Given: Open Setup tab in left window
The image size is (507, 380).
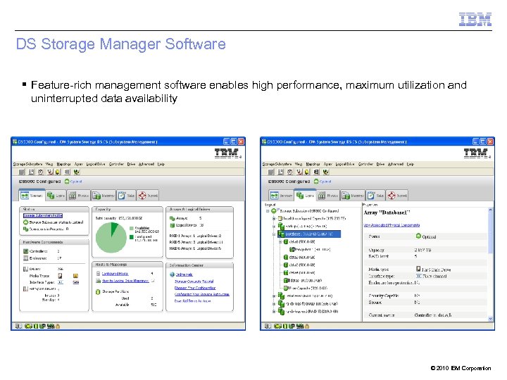Looking at the screenshot, I should (x=126, y=196).
